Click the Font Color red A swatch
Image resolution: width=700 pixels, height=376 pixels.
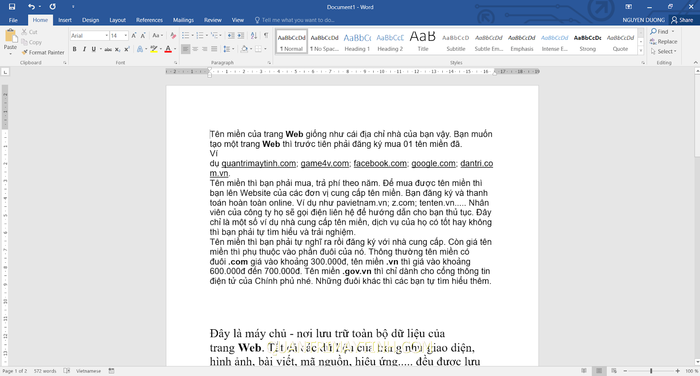click(x=168, y=49)
